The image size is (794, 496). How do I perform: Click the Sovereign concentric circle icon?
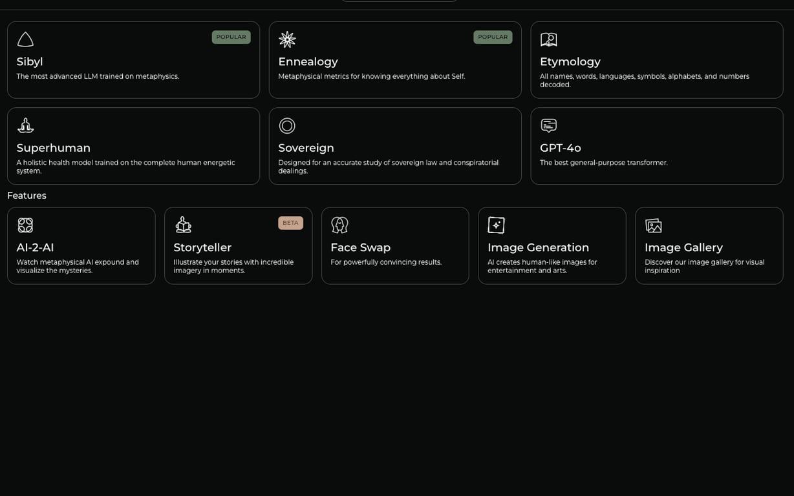[x=287, y=125]
